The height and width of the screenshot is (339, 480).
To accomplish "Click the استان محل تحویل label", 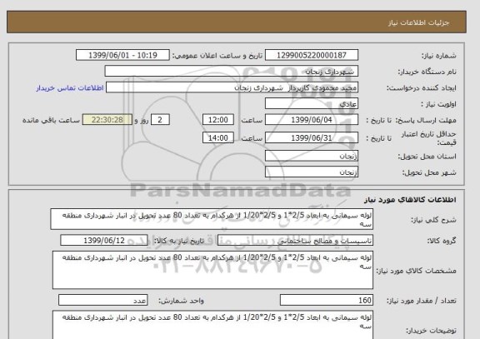I will coord(427,157).
